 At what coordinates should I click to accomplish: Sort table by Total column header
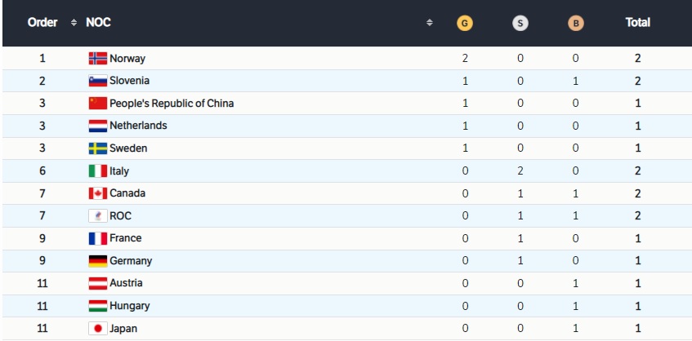pos(637,23)
